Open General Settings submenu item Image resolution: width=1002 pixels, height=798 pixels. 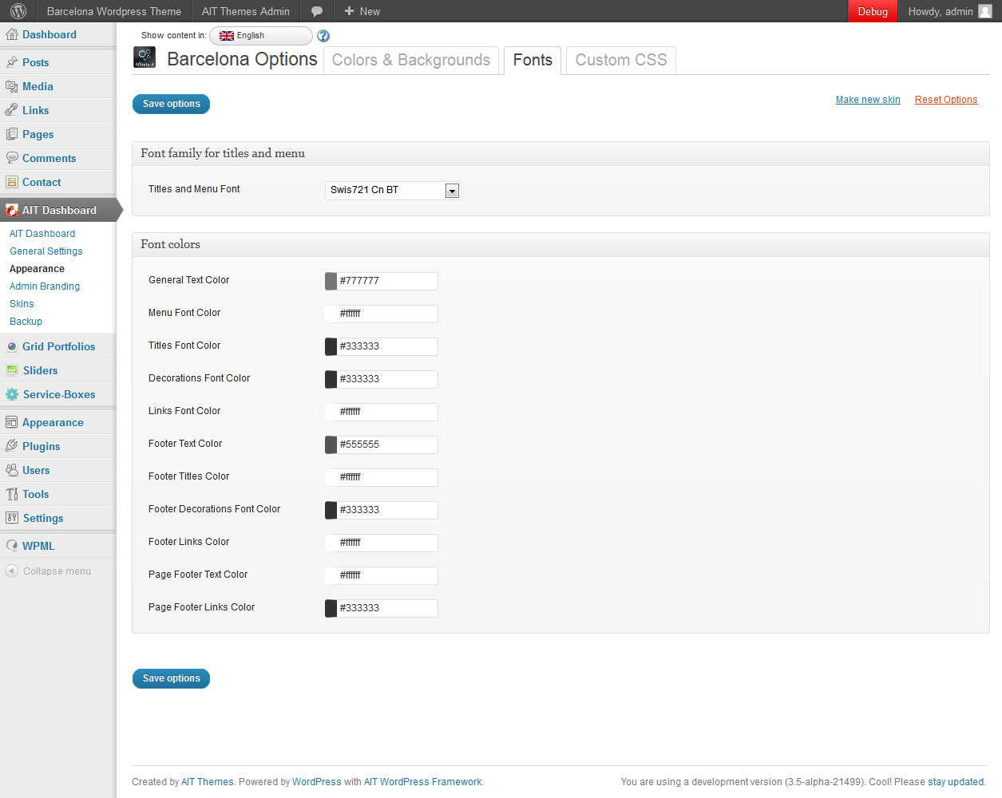[46, 251]
